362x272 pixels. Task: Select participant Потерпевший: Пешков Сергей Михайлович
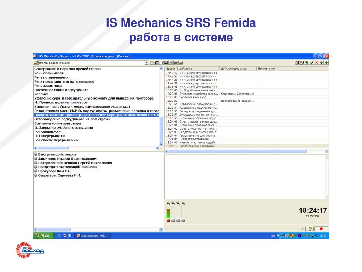click(x=73, y=163)
